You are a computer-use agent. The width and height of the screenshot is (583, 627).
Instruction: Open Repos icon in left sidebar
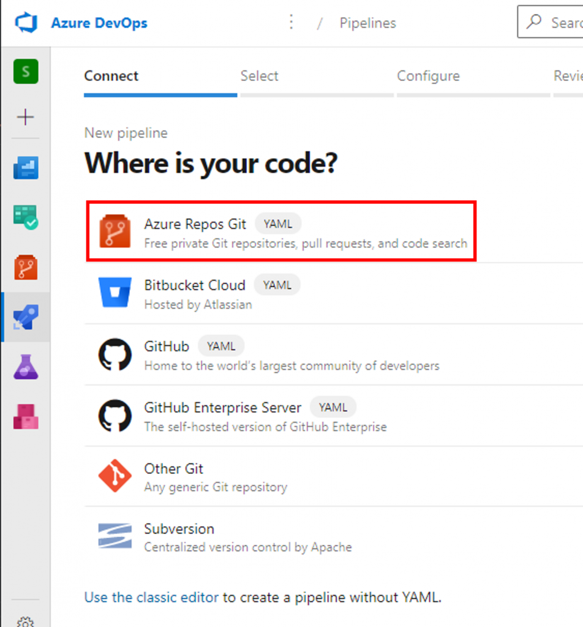point(26,268)
